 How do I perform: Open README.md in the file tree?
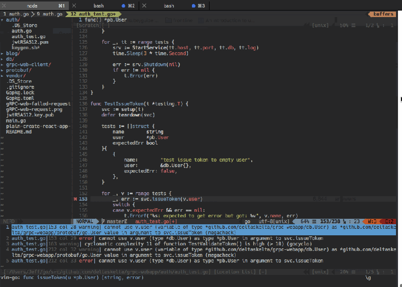19,132
